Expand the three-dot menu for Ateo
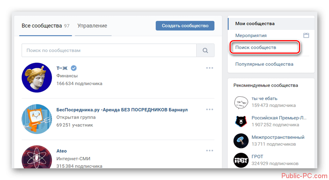Image resolution: width=329 pixels, height=180 pixels. pyautogui.click(x=209, y=150)
